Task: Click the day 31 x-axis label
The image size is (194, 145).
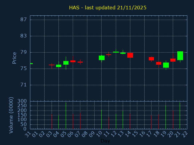Action: tap(28, 134)
